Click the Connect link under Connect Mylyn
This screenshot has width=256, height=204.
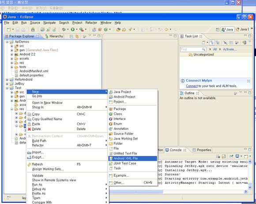coord(192,86)
